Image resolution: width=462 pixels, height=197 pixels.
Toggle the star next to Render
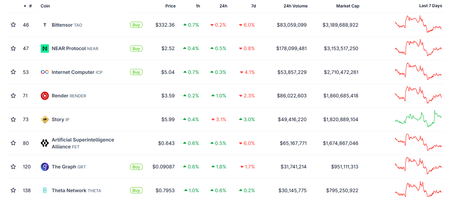click(13, 96)
